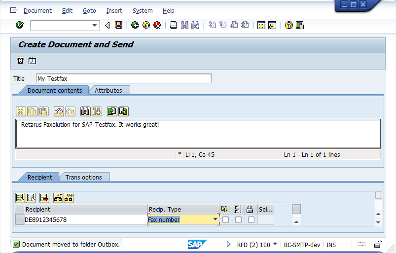The height and width of the screenshot is (253, 396).
Task: Click the Cut scissors icon in editor
Action: pos(21,111)
